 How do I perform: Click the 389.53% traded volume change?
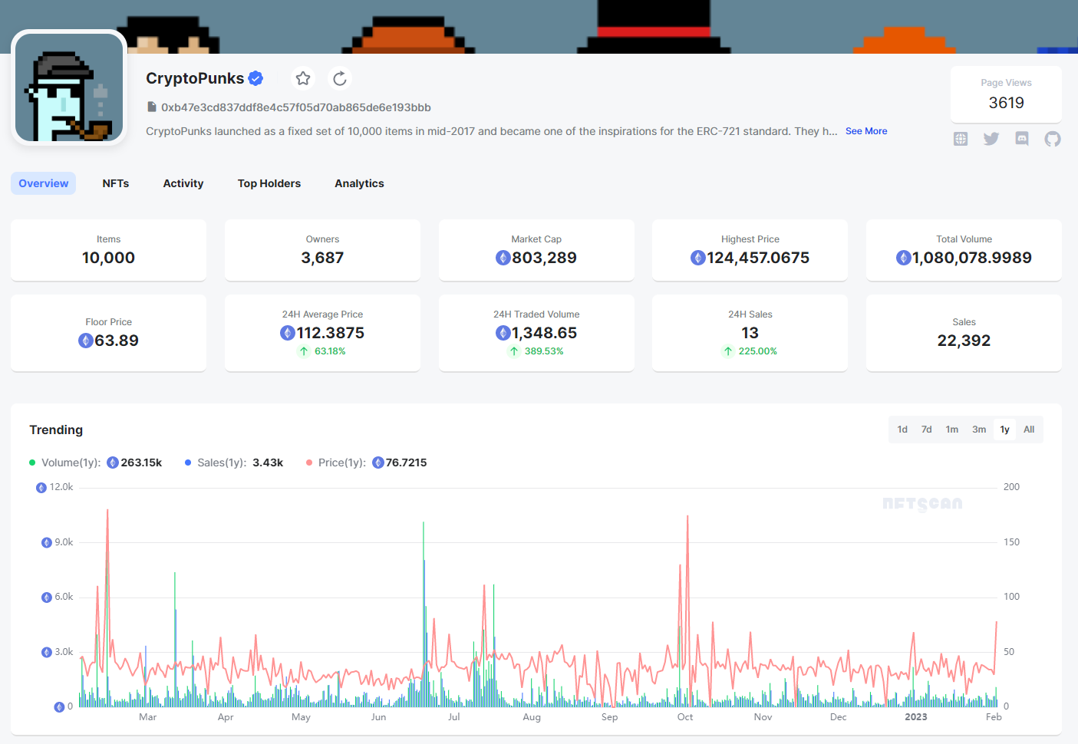tap(544, 351)
